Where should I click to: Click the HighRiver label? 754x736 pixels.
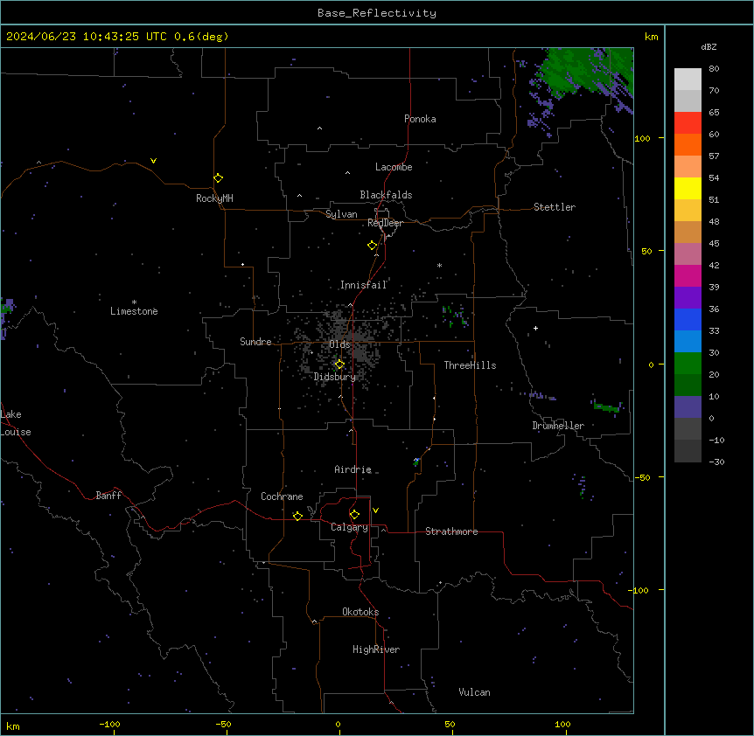tap(376, 649)
